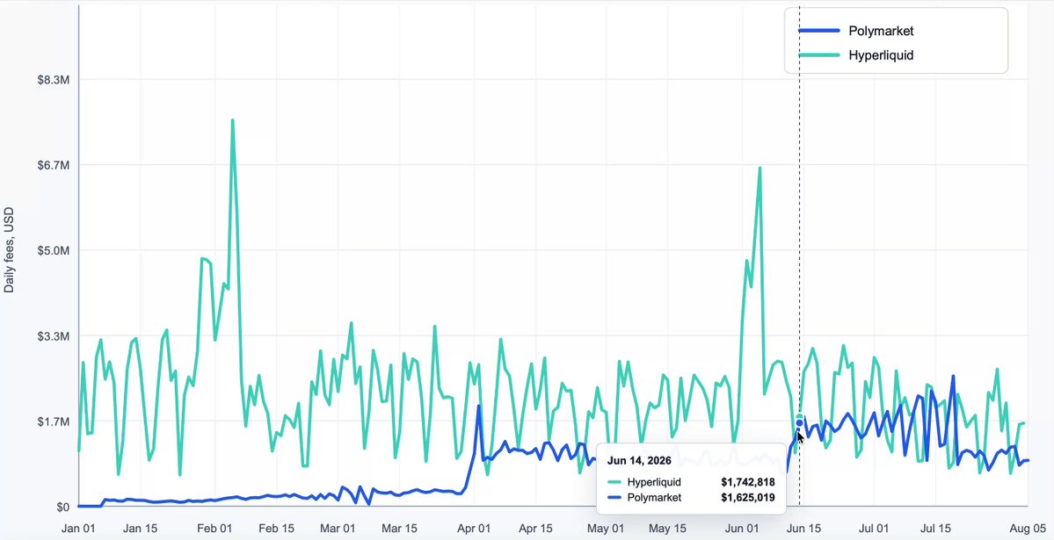Click the Apr 01 x-axis label
Image resolution: width=1054 pixels, height=540 pixels.
click(x=476, y=529)
